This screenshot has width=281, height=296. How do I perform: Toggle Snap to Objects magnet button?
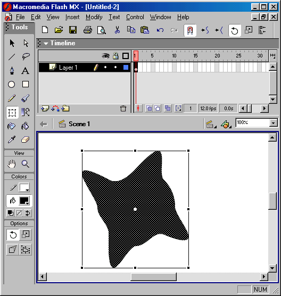[x=190, y=30]
